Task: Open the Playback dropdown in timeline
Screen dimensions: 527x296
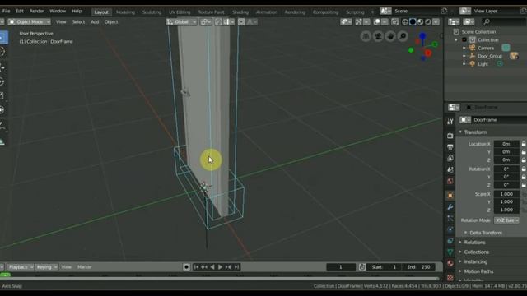Action: click(21, 267)
